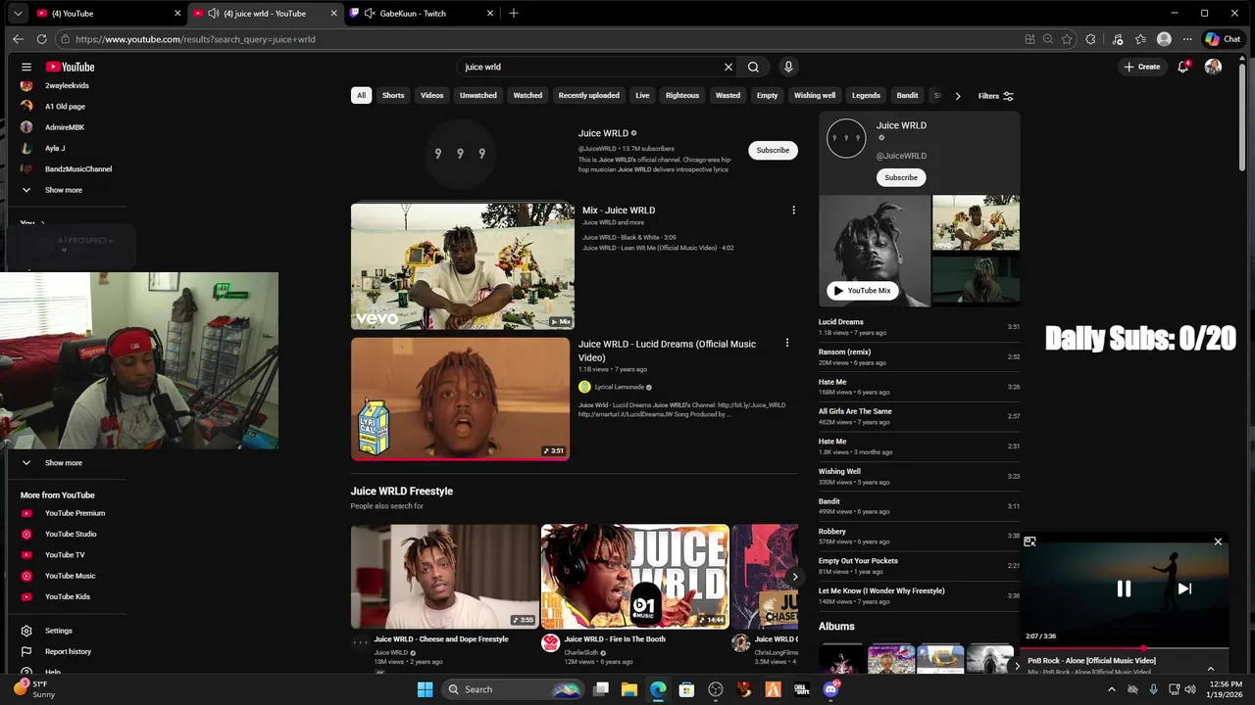Open browser extensions puzzle icon
Image resolution: width=1255 pixels, height=705 pixels.
point(1090,39)
